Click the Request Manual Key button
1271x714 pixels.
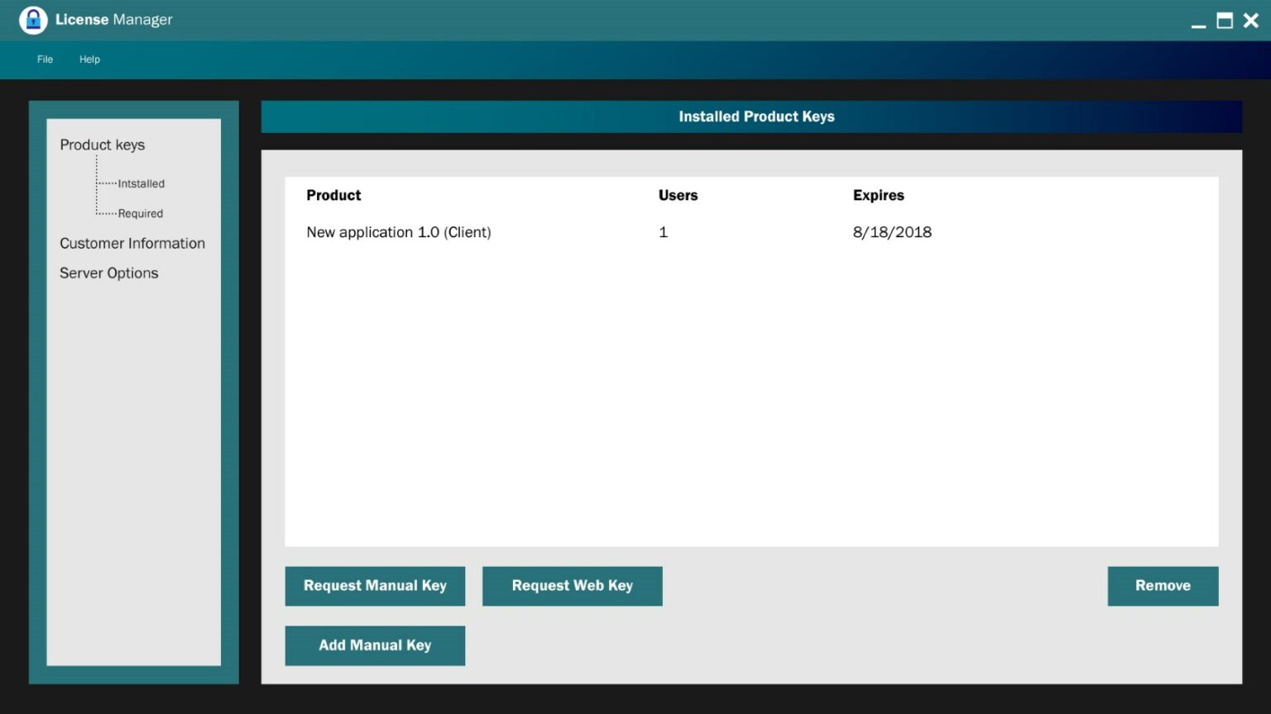[375, 586]
